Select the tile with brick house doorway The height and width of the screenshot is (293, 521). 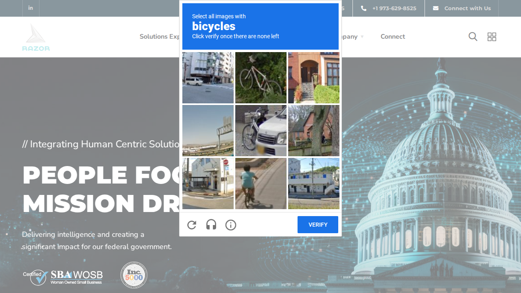(x=314, y=78)
